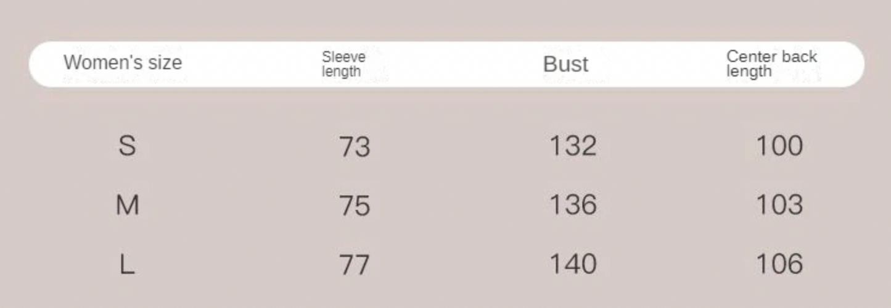891x308 pixels.
Task: Click sleeve length value 75
Action: pos(355,206)
